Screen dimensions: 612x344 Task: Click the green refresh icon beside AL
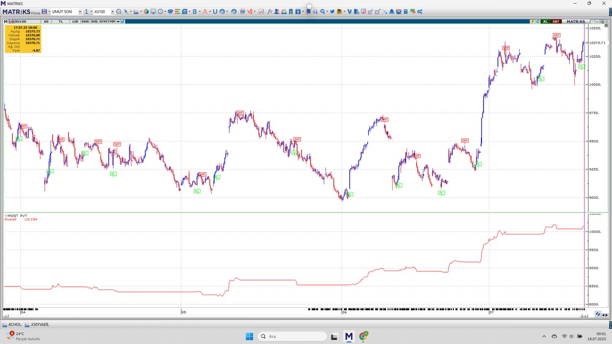pos(538,21)
